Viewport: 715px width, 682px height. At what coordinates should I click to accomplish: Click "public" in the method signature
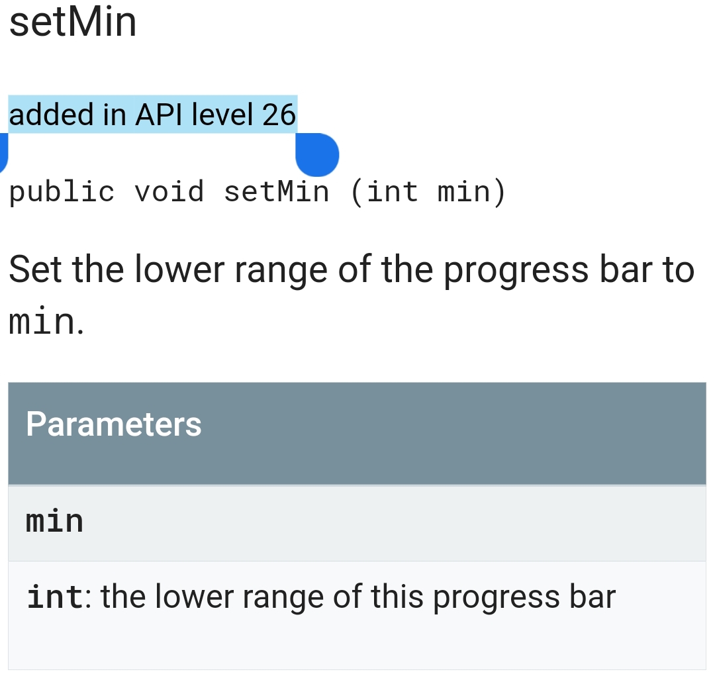tap(62, 193)
